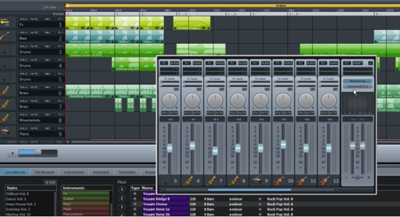Open FX dropdown on Drums track 4
Image resolution: width=400 pixels, height=217 pixels.
[x=60, y=60]
